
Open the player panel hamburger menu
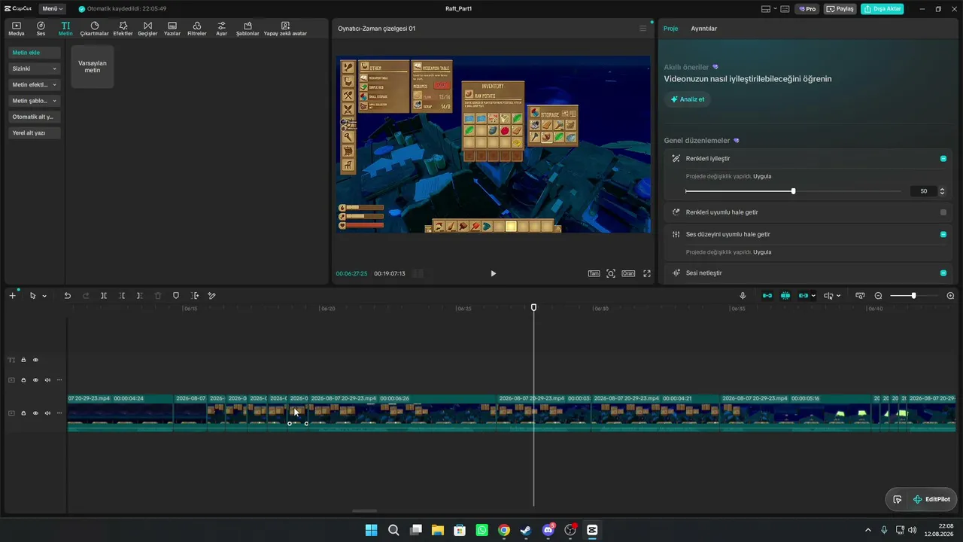click(643, 29)
